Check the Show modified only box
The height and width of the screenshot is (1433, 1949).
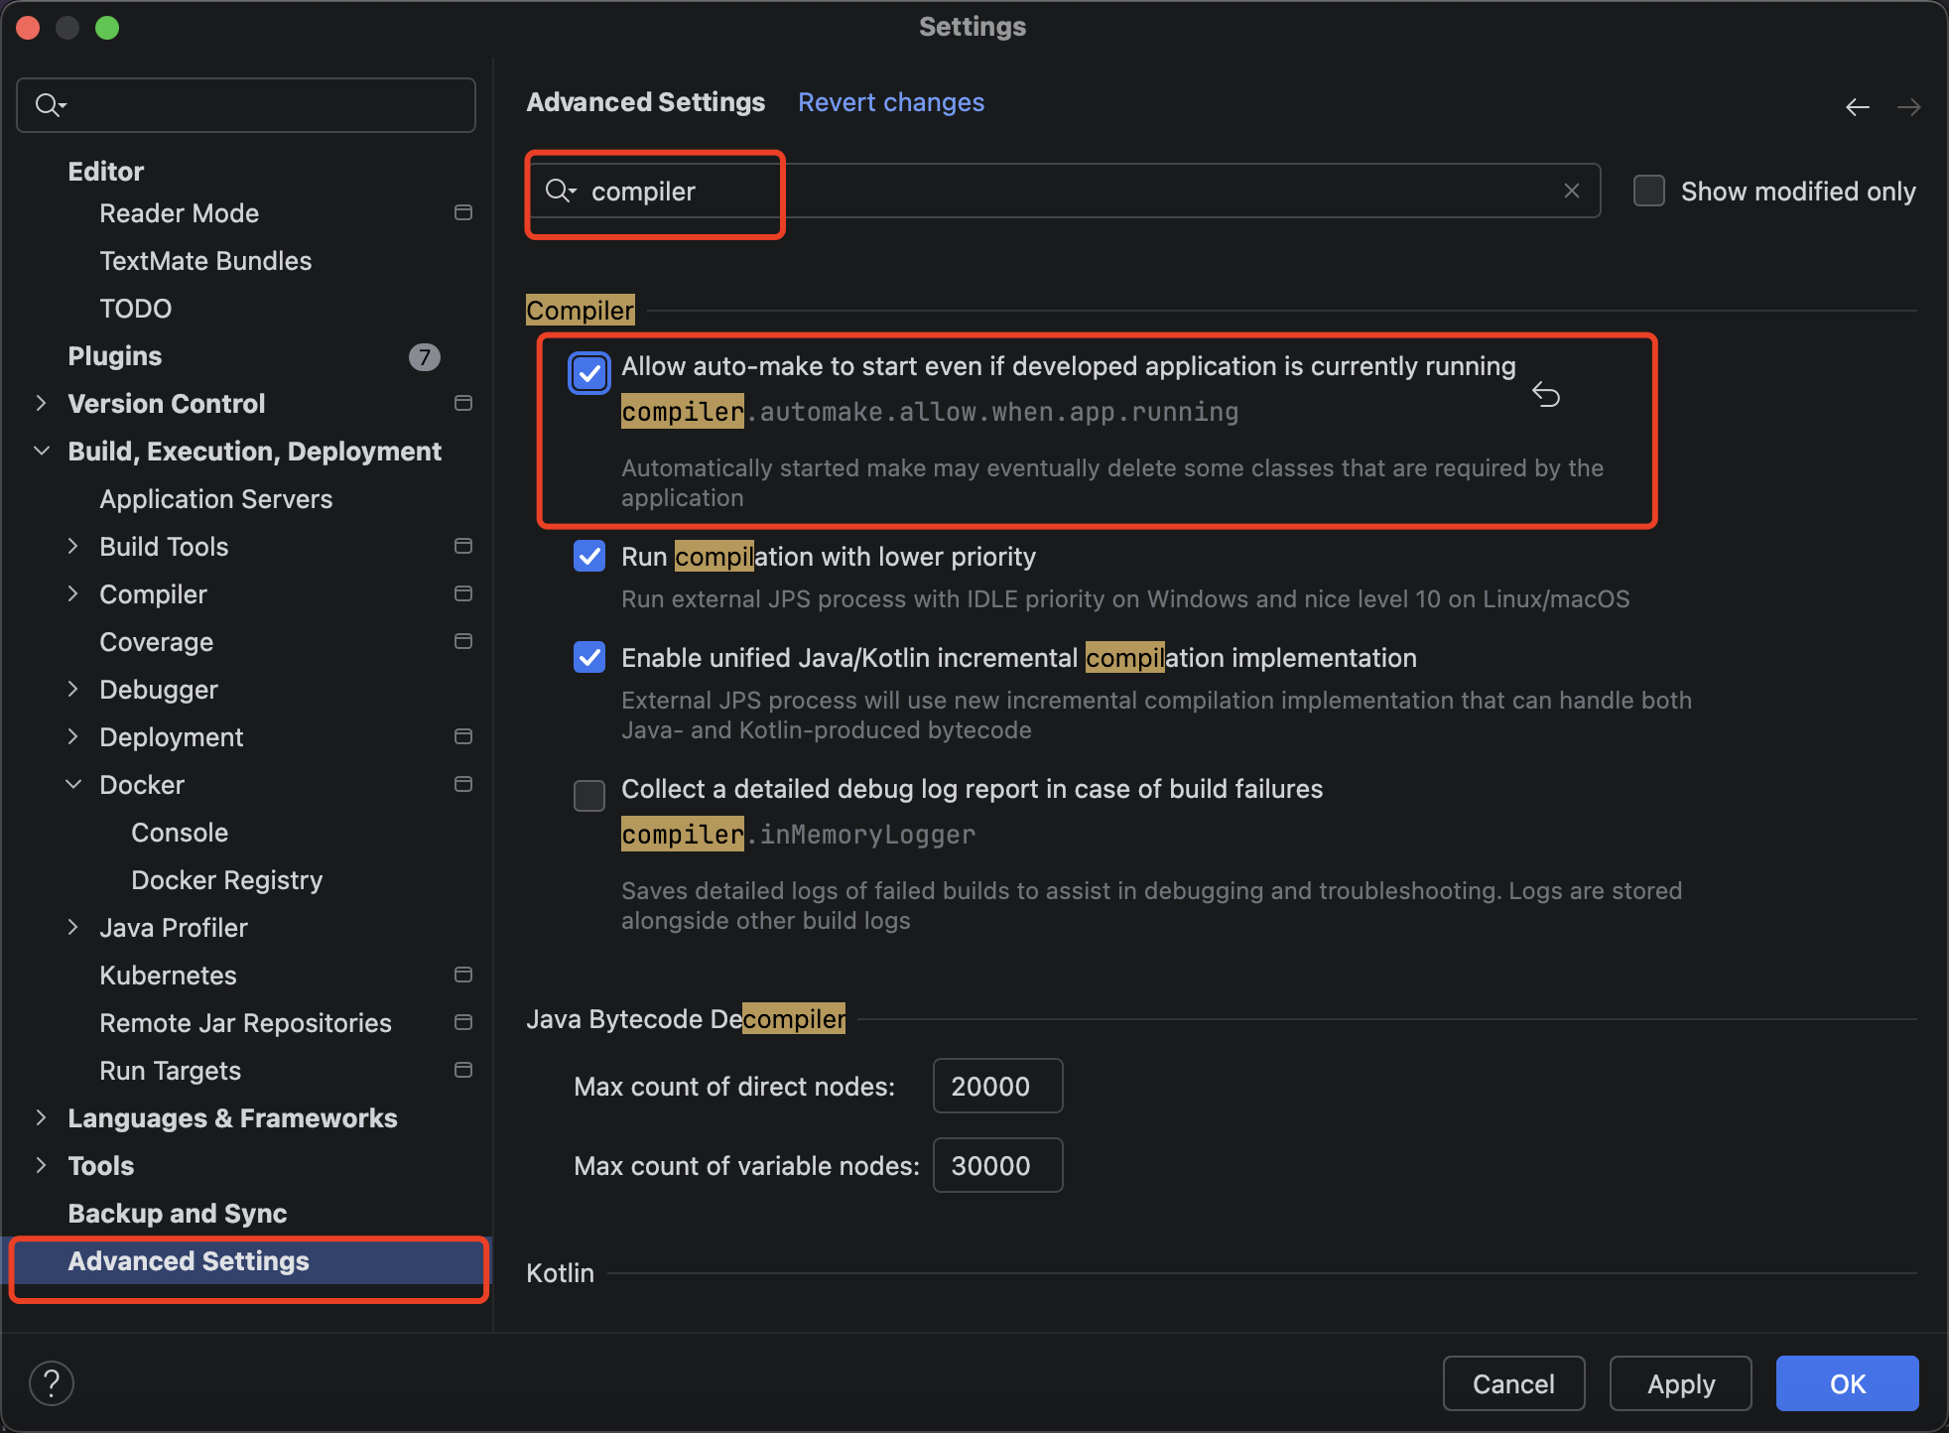(1649, 191)
